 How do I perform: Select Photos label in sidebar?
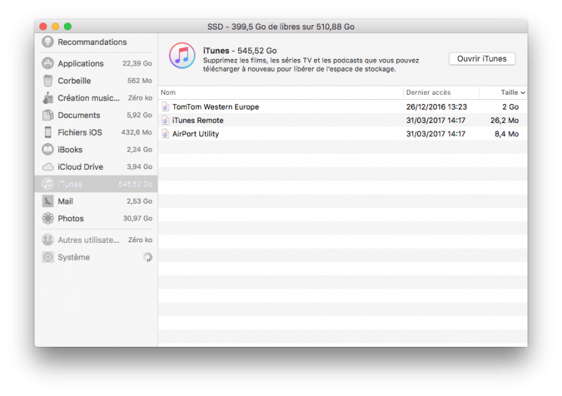click(x=71, y=218)
